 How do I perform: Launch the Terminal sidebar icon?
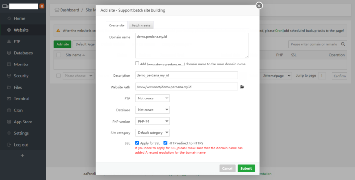click(x=9, y=99)
